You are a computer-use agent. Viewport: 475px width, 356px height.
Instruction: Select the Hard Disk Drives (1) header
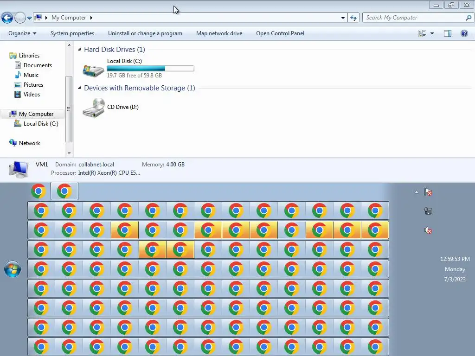[x=115, y=49]
